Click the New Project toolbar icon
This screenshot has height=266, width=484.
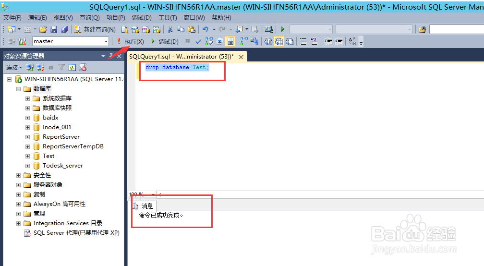pos(12,29)
